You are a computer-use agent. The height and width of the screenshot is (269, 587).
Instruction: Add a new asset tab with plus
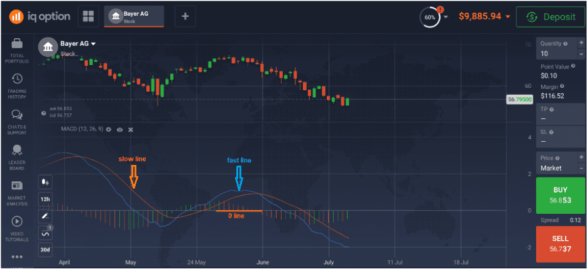coord(185,16)
